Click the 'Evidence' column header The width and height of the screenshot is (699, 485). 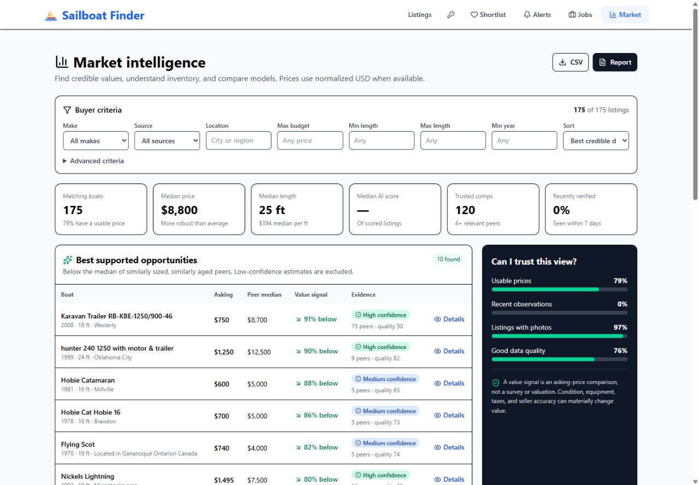tap(363, 294)
